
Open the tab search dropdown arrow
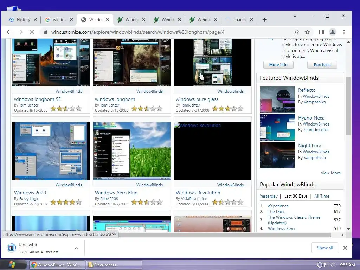point(295,16)
